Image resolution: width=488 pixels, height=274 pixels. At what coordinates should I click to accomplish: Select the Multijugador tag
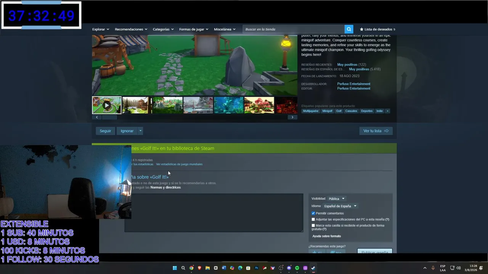[311, 111]
